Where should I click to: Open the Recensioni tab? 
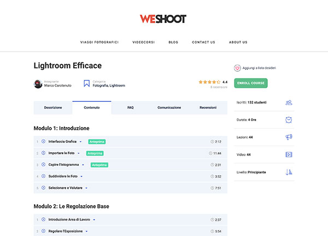coord(208,107)
